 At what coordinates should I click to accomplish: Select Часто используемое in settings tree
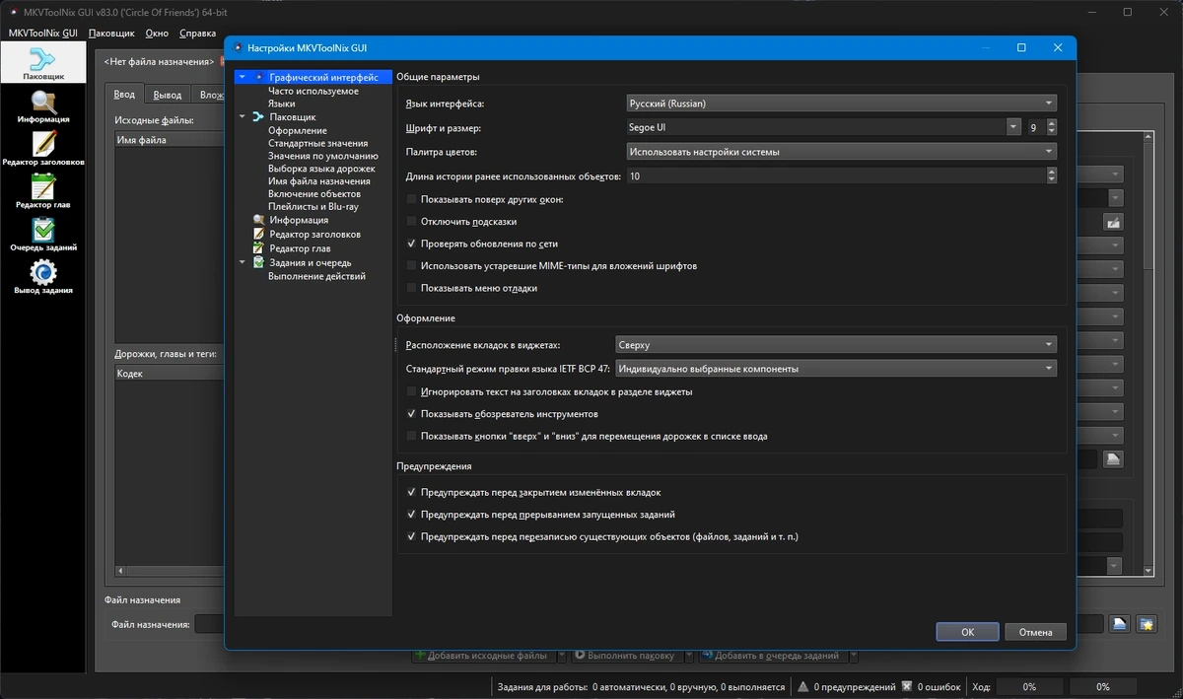pos(313,91)
